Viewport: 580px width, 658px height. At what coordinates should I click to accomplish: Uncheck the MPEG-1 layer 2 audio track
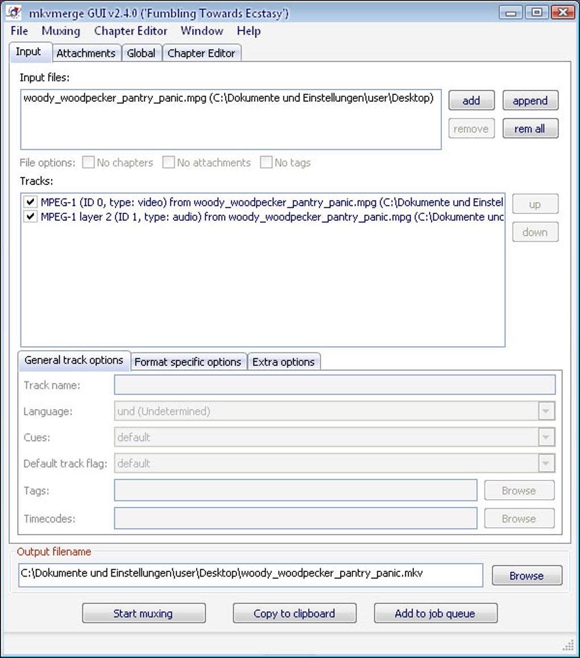click(31, 217)
